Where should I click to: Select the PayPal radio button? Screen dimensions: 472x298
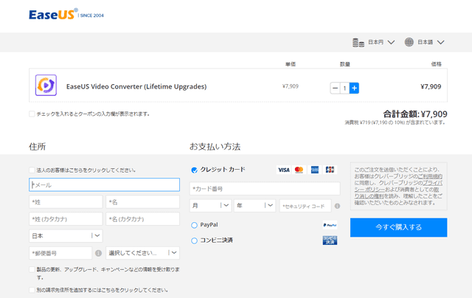tap(194, 225)
